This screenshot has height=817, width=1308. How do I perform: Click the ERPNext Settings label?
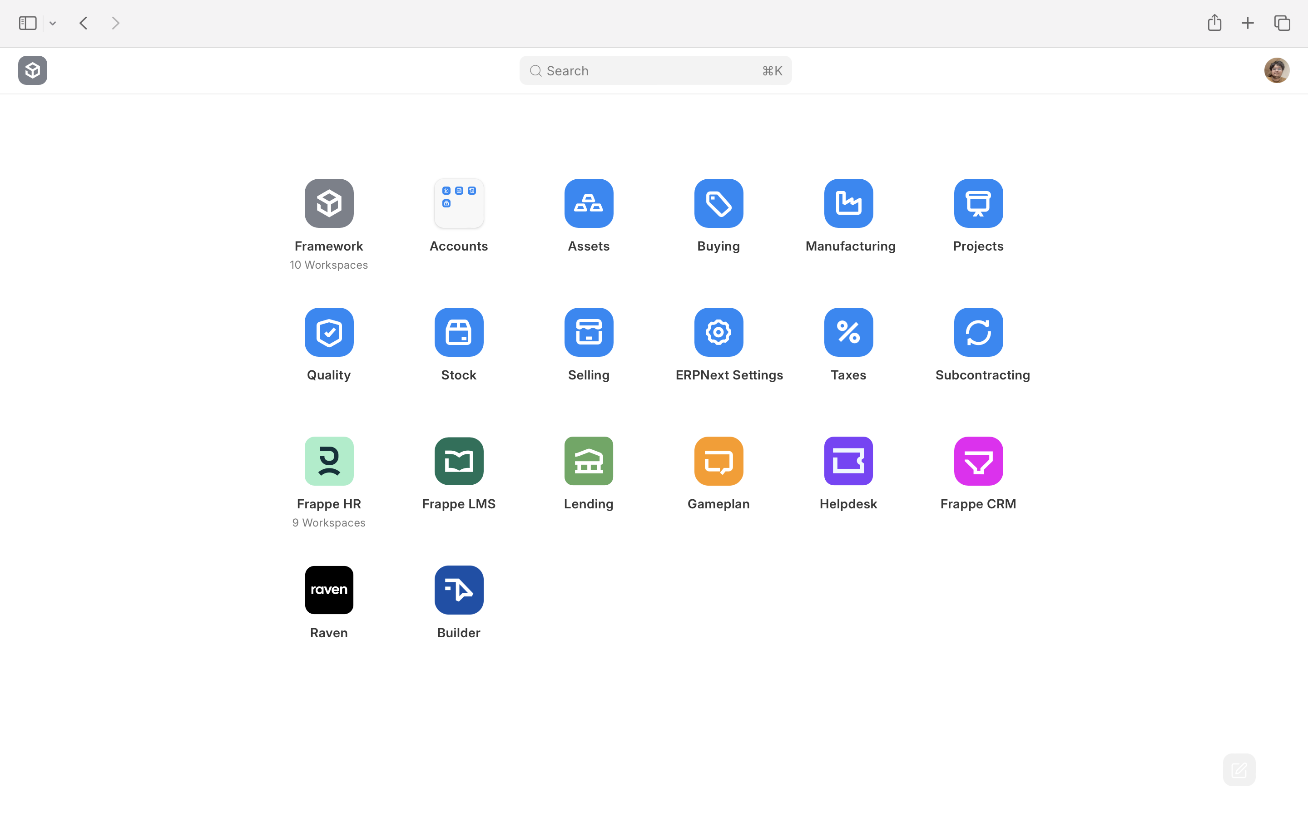[x=729, y=375]
